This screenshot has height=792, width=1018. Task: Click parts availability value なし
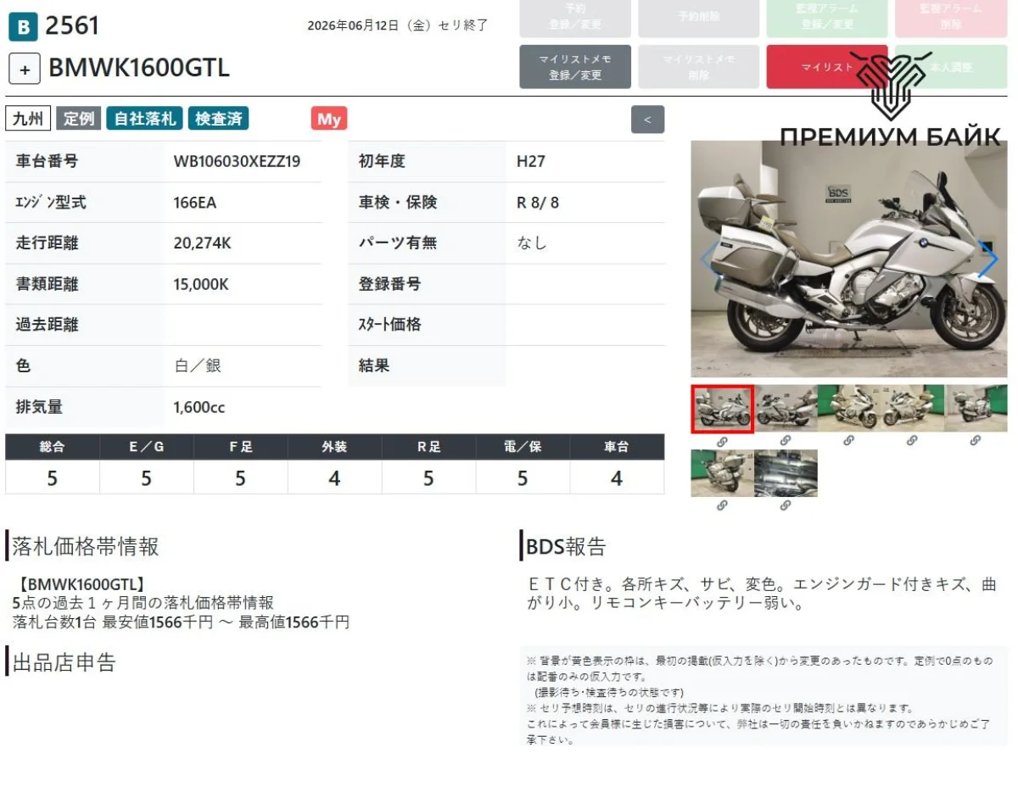tap(532, 243)
